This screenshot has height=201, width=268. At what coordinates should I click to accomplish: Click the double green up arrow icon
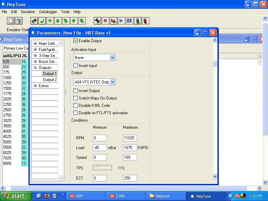pos(82,21)
